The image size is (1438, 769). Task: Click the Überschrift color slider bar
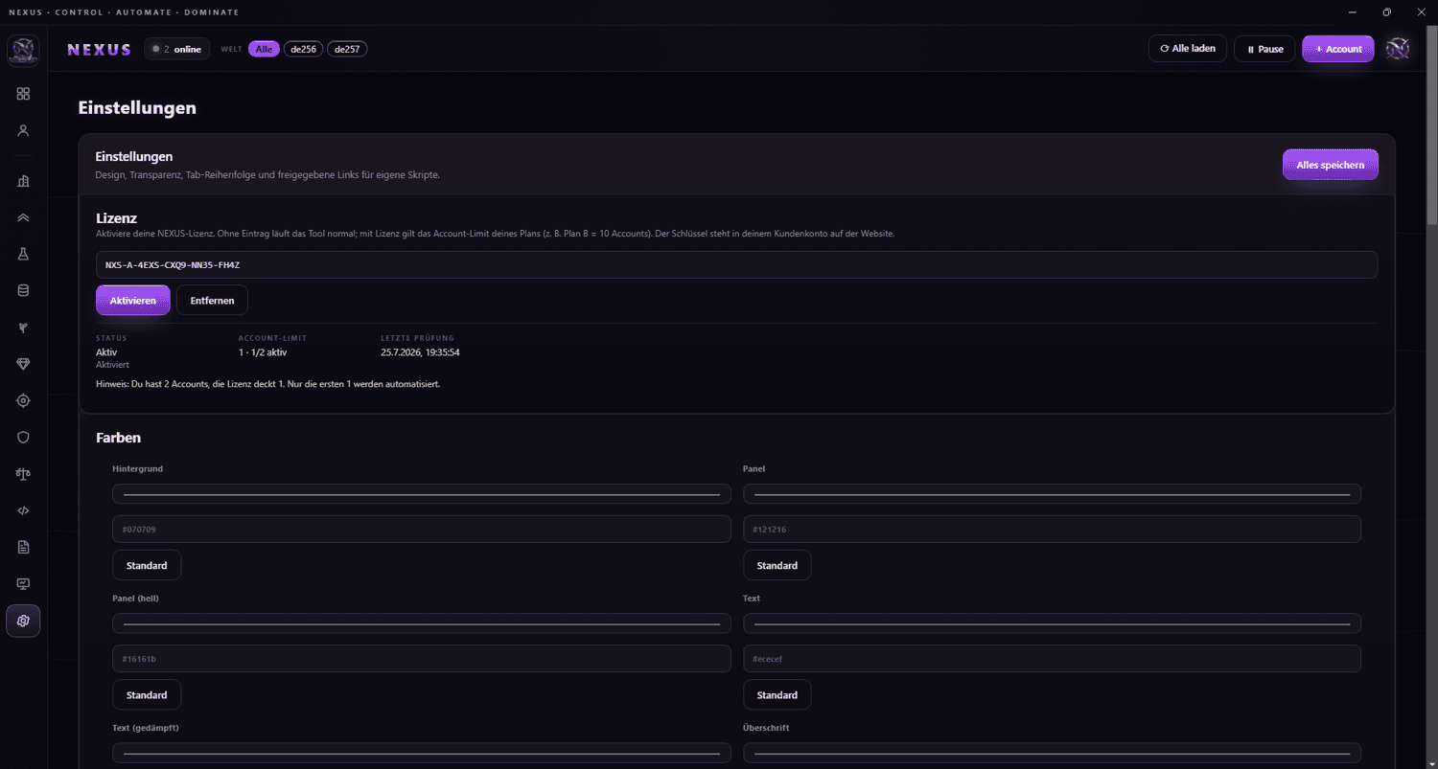1052,753
